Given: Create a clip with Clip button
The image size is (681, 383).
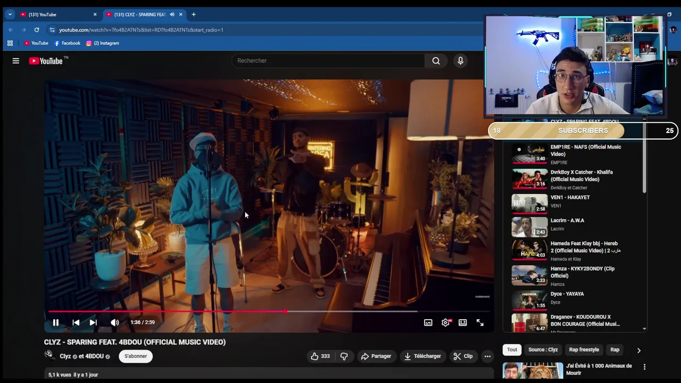Looking at the screenshot, I should click(x=463, y=356).
